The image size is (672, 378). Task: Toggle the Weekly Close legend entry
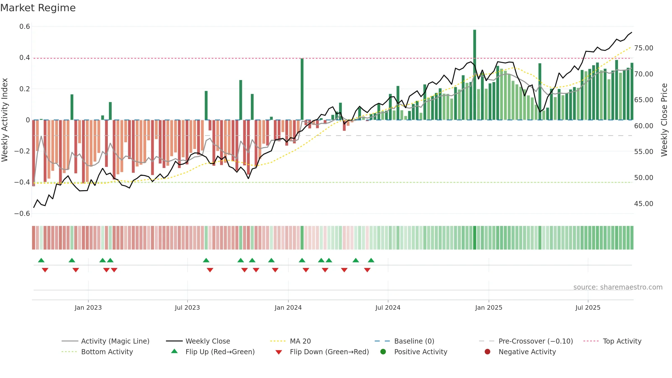point(198,341)
